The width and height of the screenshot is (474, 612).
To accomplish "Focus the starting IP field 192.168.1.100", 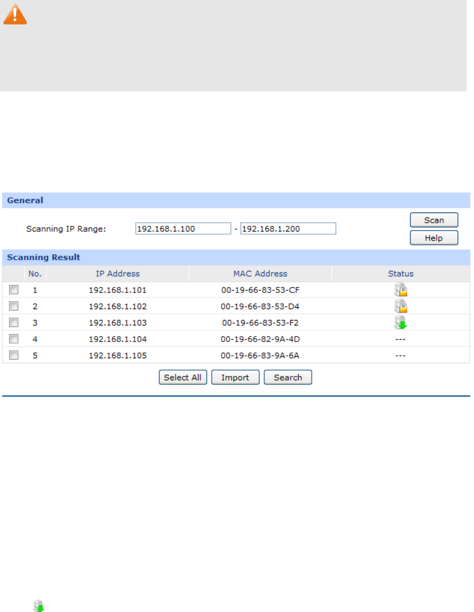I will click(183, 229).
